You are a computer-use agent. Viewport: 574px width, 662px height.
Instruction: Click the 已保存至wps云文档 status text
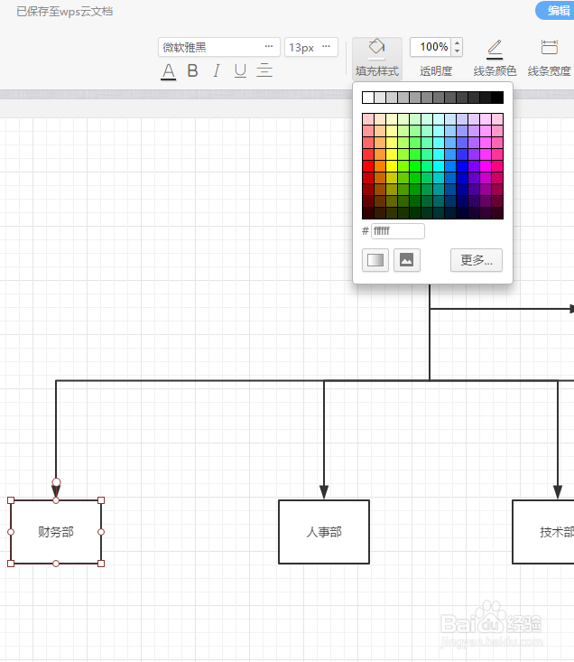point(64,12)
